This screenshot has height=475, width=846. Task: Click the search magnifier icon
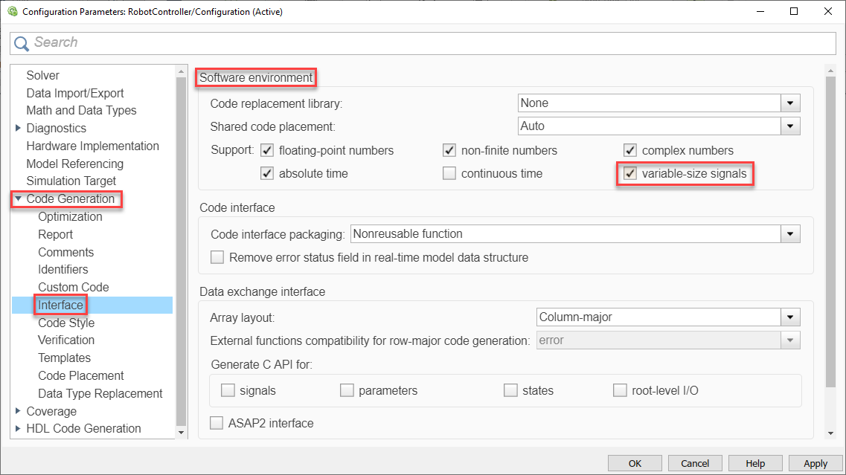coord(22,43)
